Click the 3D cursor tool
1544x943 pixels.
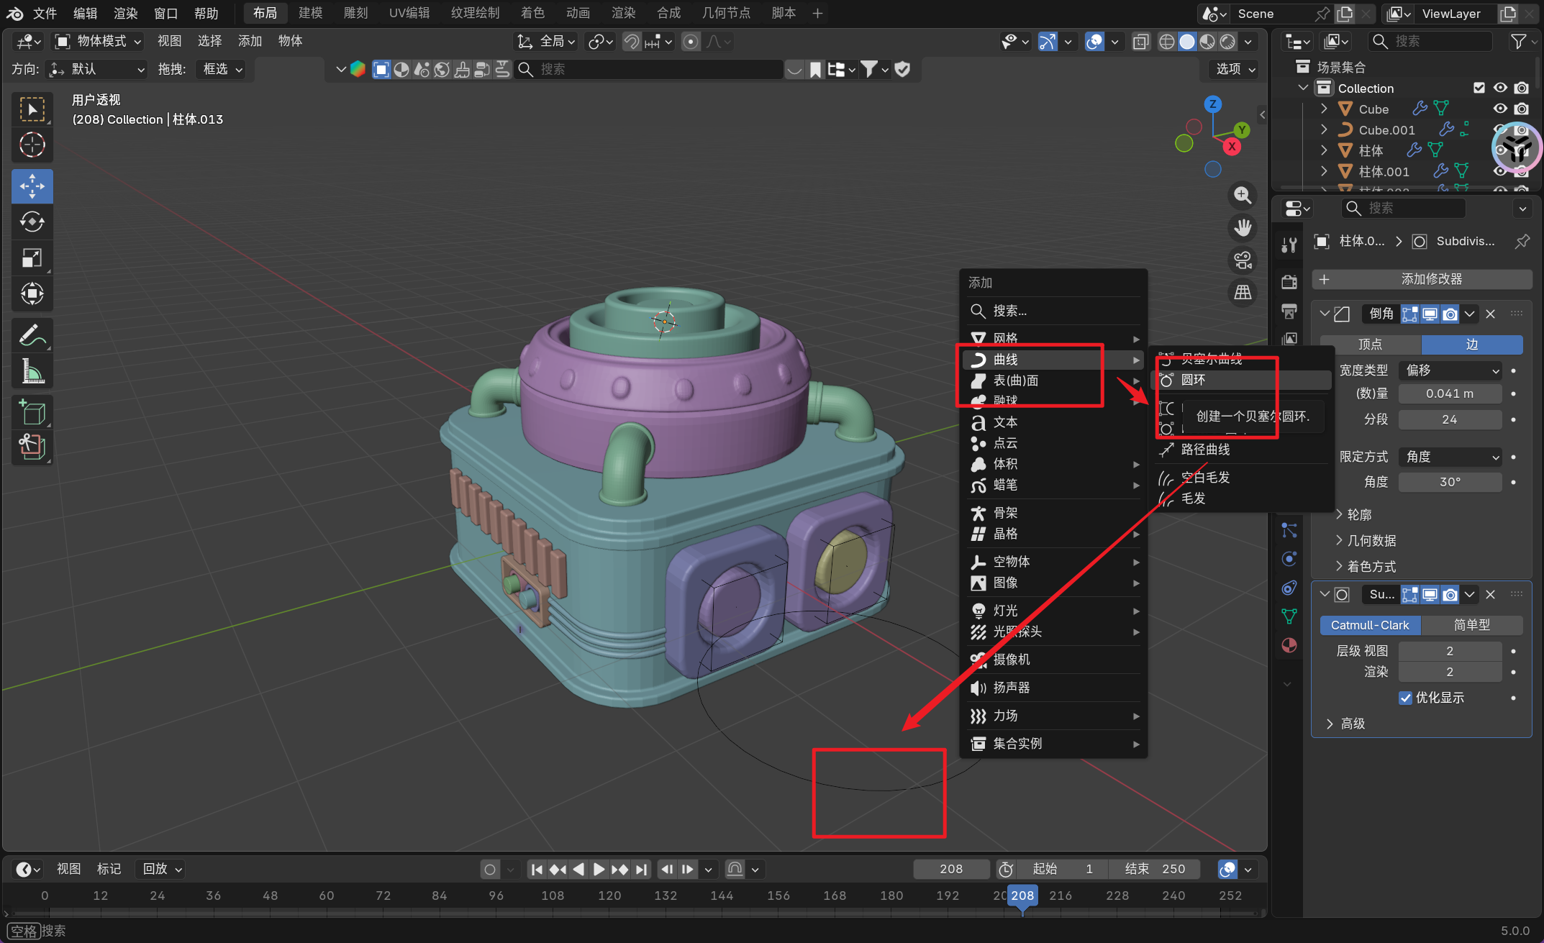(x=32, y=145)
